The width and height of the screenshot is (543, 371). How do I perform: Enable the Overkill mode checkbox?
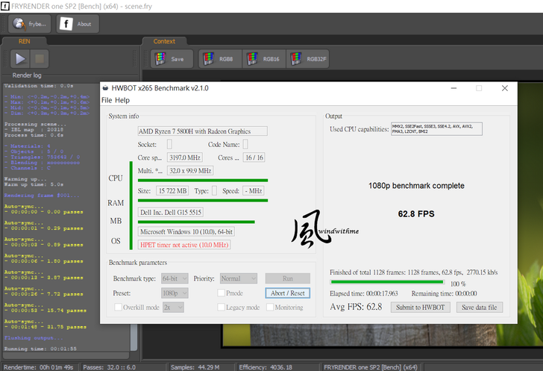[x=118, y=307]
